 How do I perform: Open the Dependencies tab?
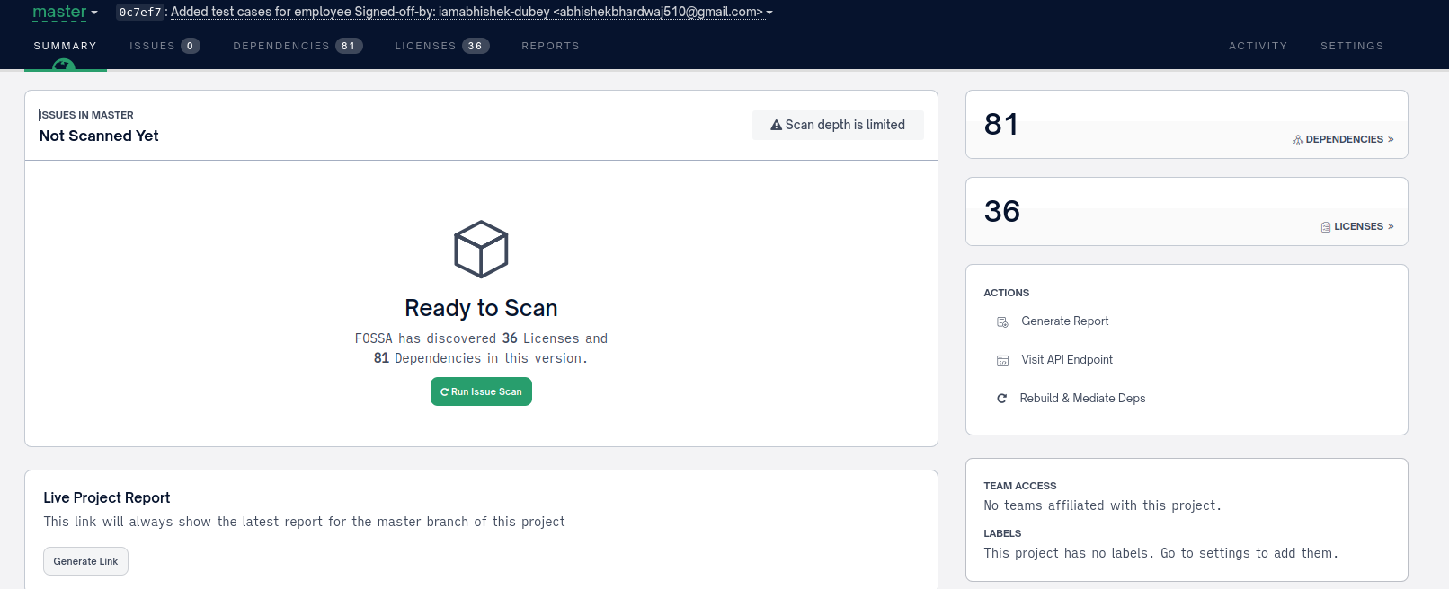[x=298, y=46]
